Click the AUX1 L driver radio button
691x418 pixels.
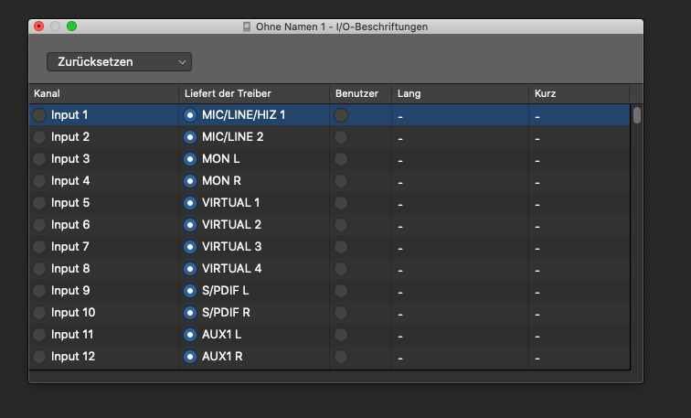pyautogui.click(x=190, y=335)
